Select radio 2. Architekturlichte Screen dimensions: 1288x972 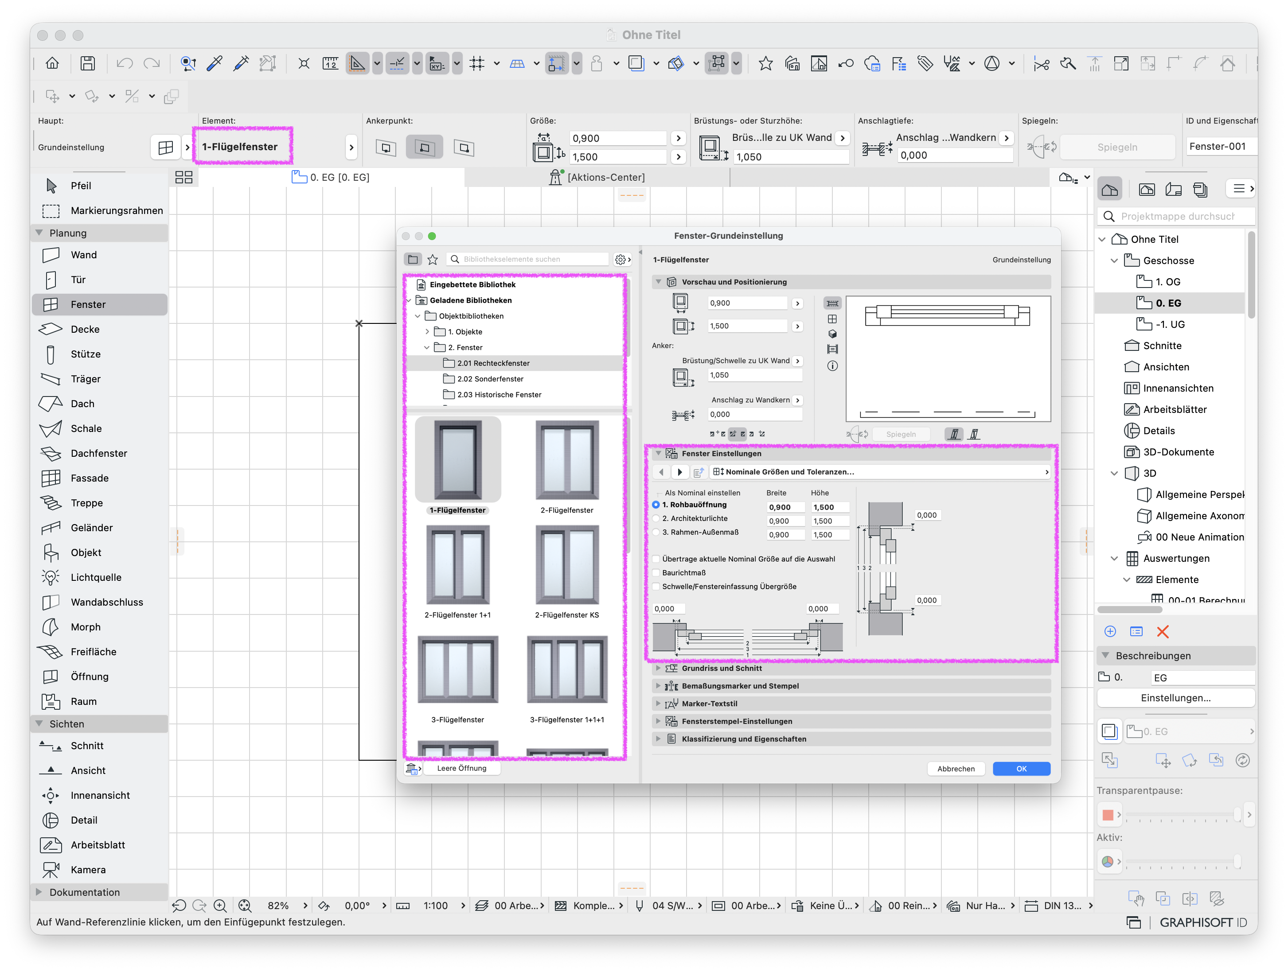click(x=656, y=519)
